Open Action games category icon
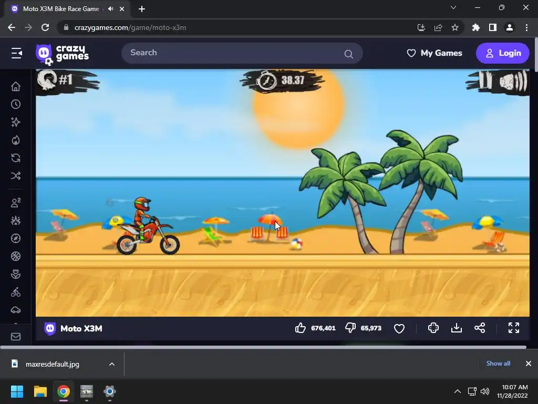Screen dimensions: 538x404 (x=16, y=220)
